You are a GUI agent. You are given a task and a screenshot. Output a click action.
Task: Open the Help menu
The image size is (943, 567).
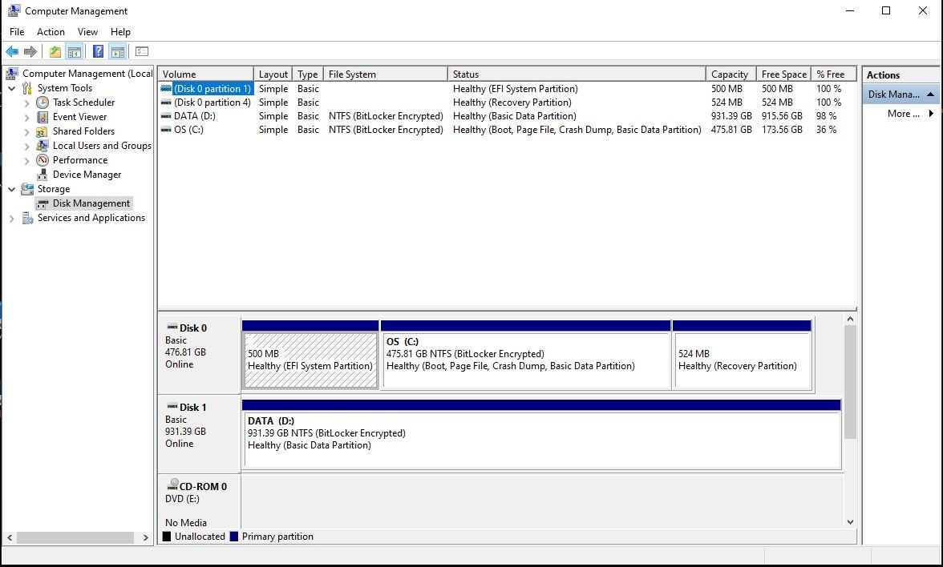tap(120, 32)
